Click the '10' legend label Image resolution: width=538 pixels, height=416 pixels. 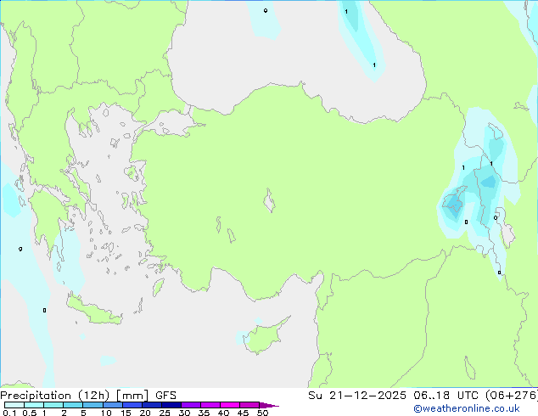106,413
